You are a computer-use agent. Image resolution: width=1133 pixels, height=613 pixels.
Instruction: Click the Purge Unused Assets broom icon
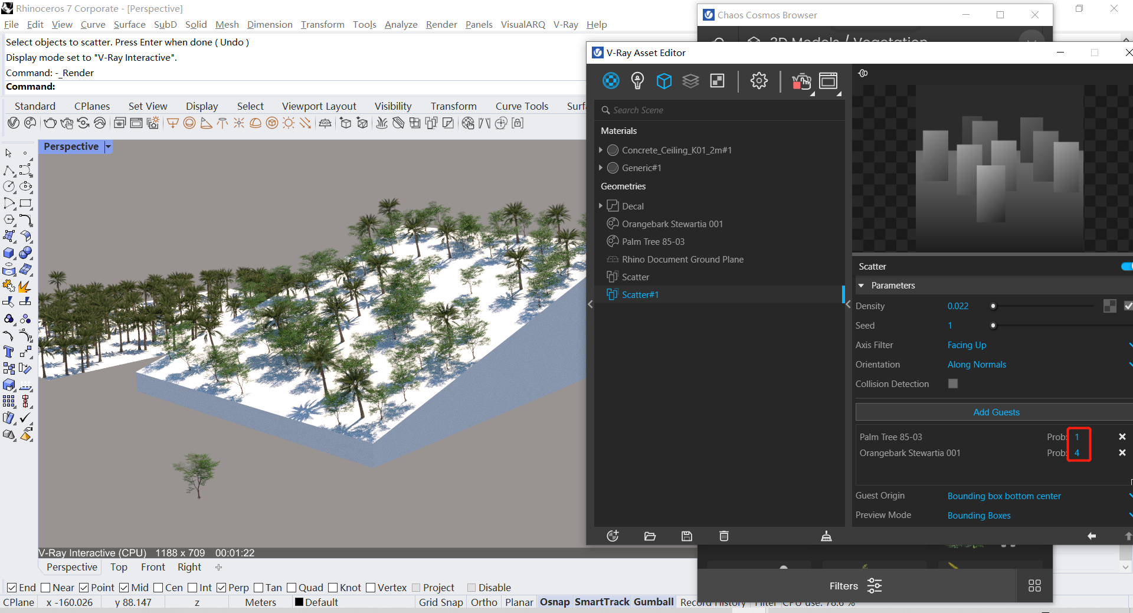(x=826, y=536)
